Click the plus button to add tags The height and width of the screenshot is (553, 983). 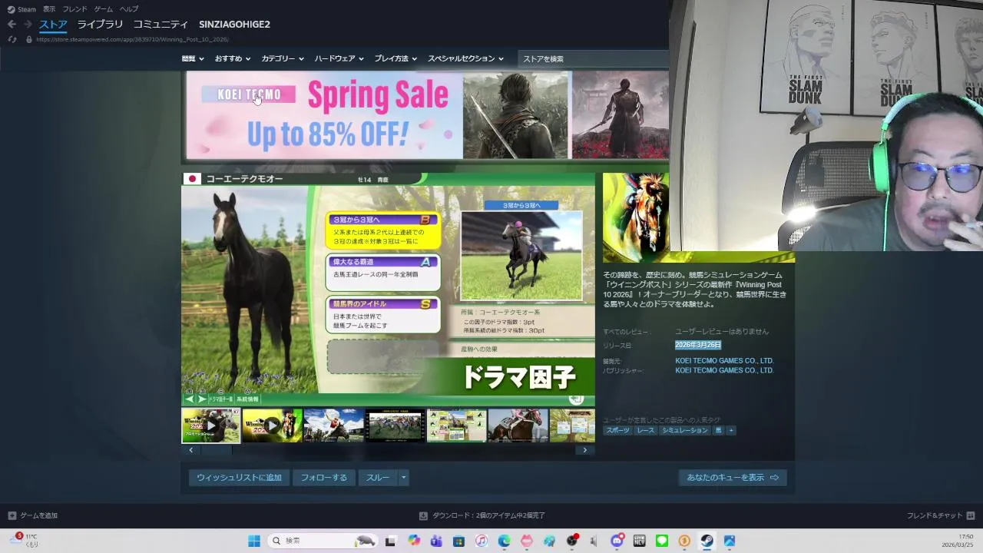click(731, 430)
